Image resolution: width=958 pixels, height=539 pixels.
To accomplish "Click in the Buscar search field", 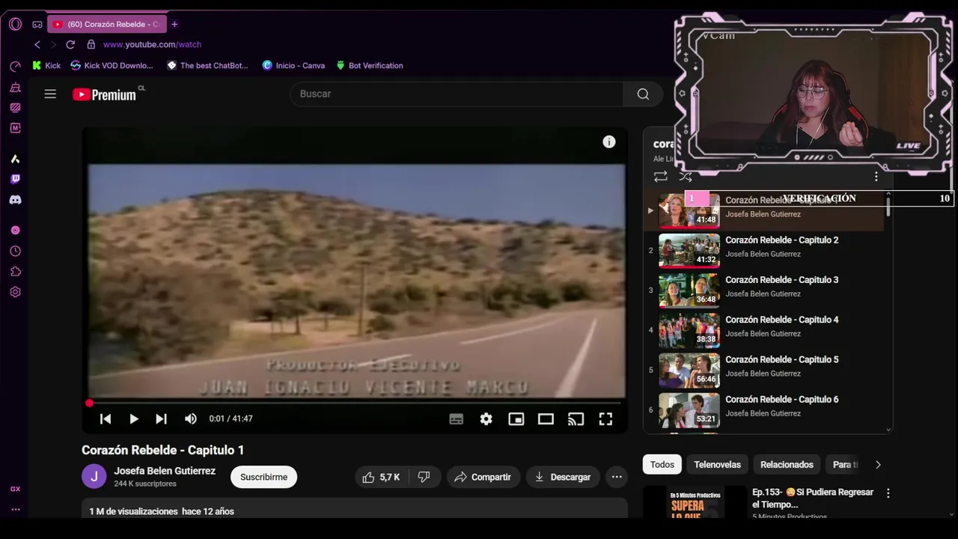I will pos(457,94).
